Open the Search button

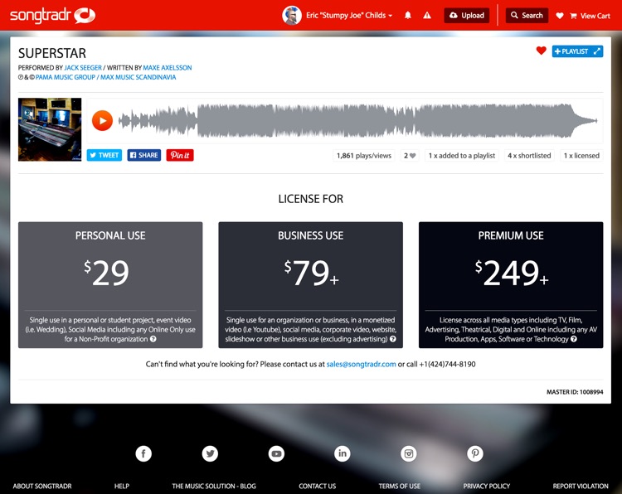(x=527, y=16)
